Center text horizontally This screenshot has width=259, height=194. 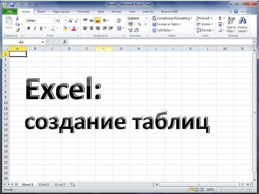point(91,28)
